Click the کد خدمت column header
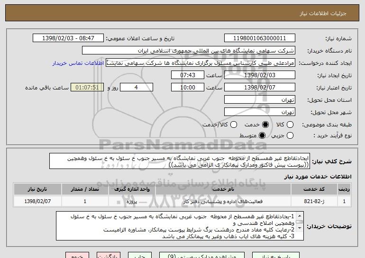This screenshot has width=365, height=258. 314,189
